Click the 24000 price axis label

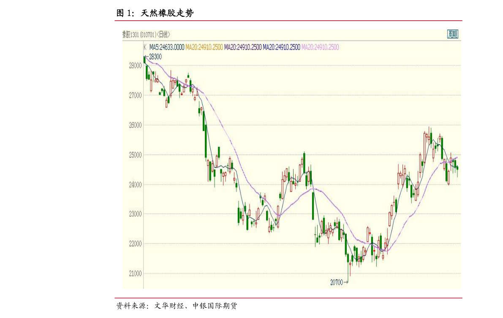pyautogui.click(x=135, y=185)
